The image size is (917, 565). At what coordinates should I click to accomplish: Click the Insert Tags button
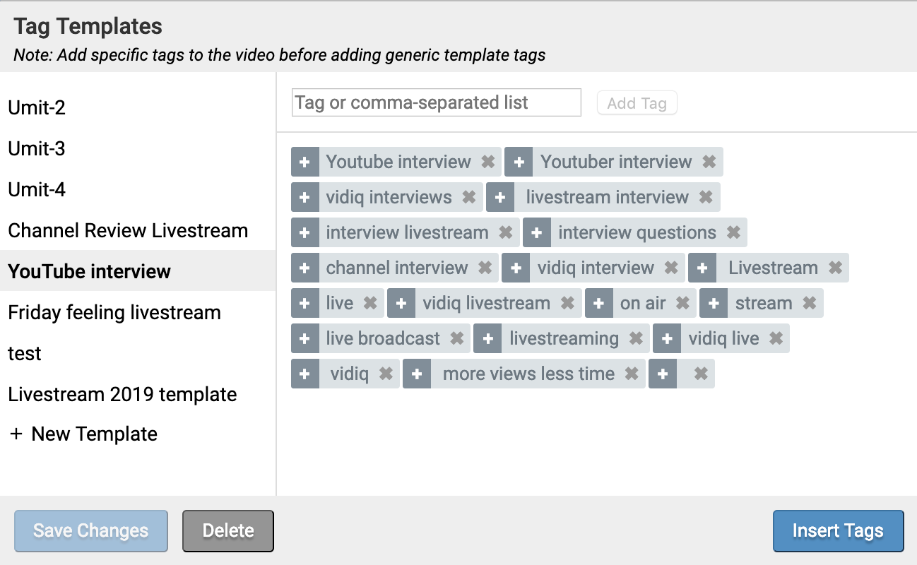click(838, 530)
